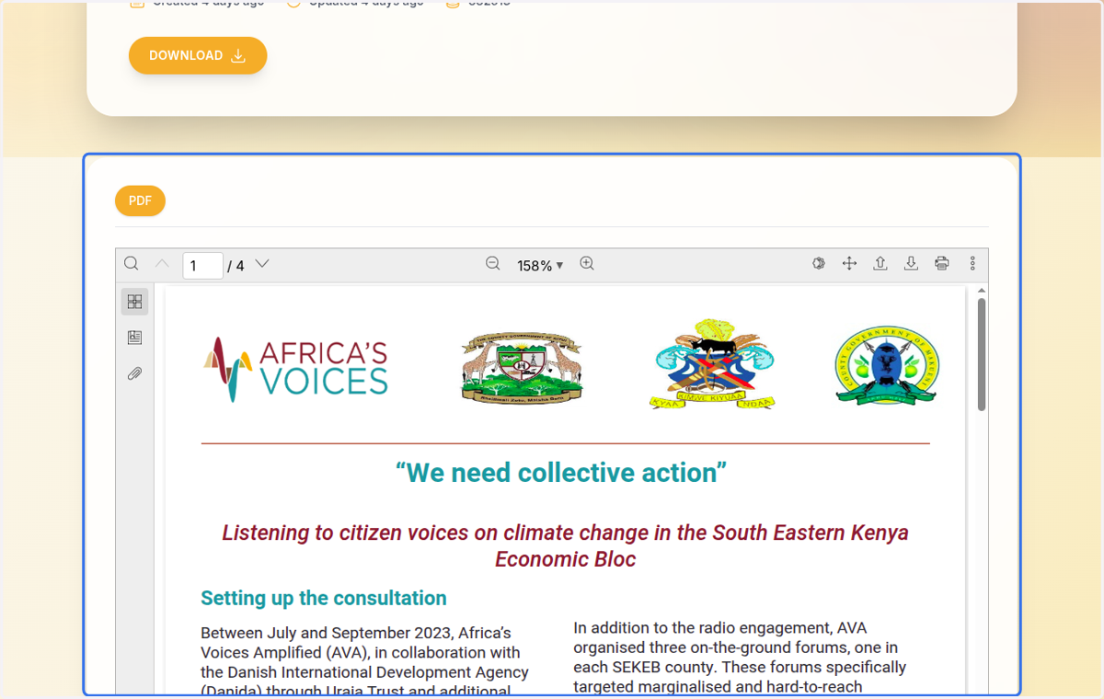Click the orange DOWNLOAD button

(x=198, y=55)
